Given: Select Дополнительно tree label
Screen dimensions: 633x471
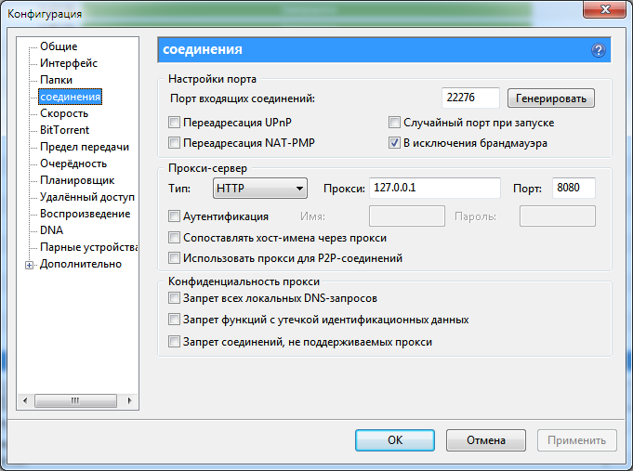Looking at the screenshot, I should [x=80, y=264].
